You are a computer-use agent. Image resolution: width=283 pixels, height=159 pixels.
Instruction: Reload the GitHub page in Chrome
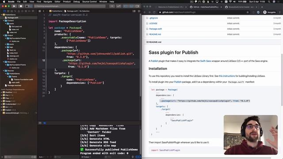154,12
